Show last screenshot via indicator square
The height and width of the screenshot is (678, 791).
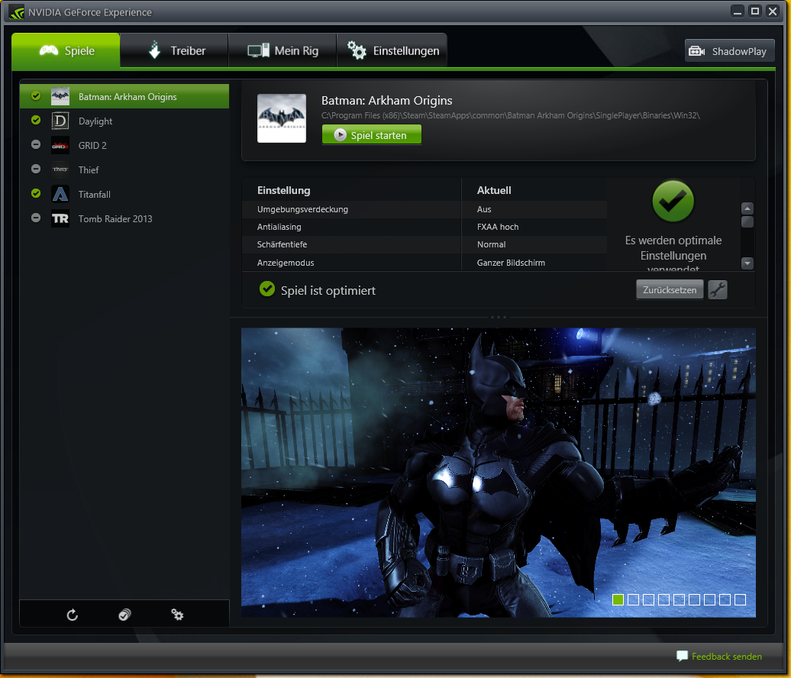(740, 599)
